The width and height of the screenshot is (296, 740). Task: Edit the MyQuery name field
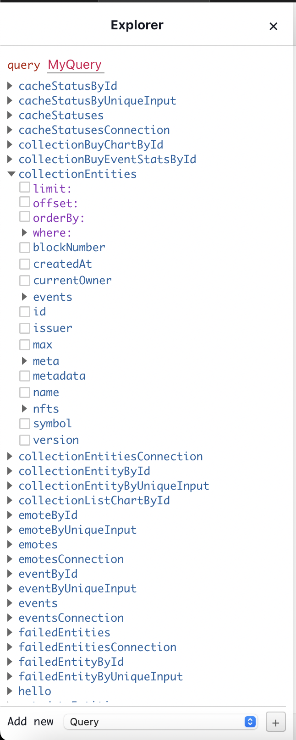75,65
